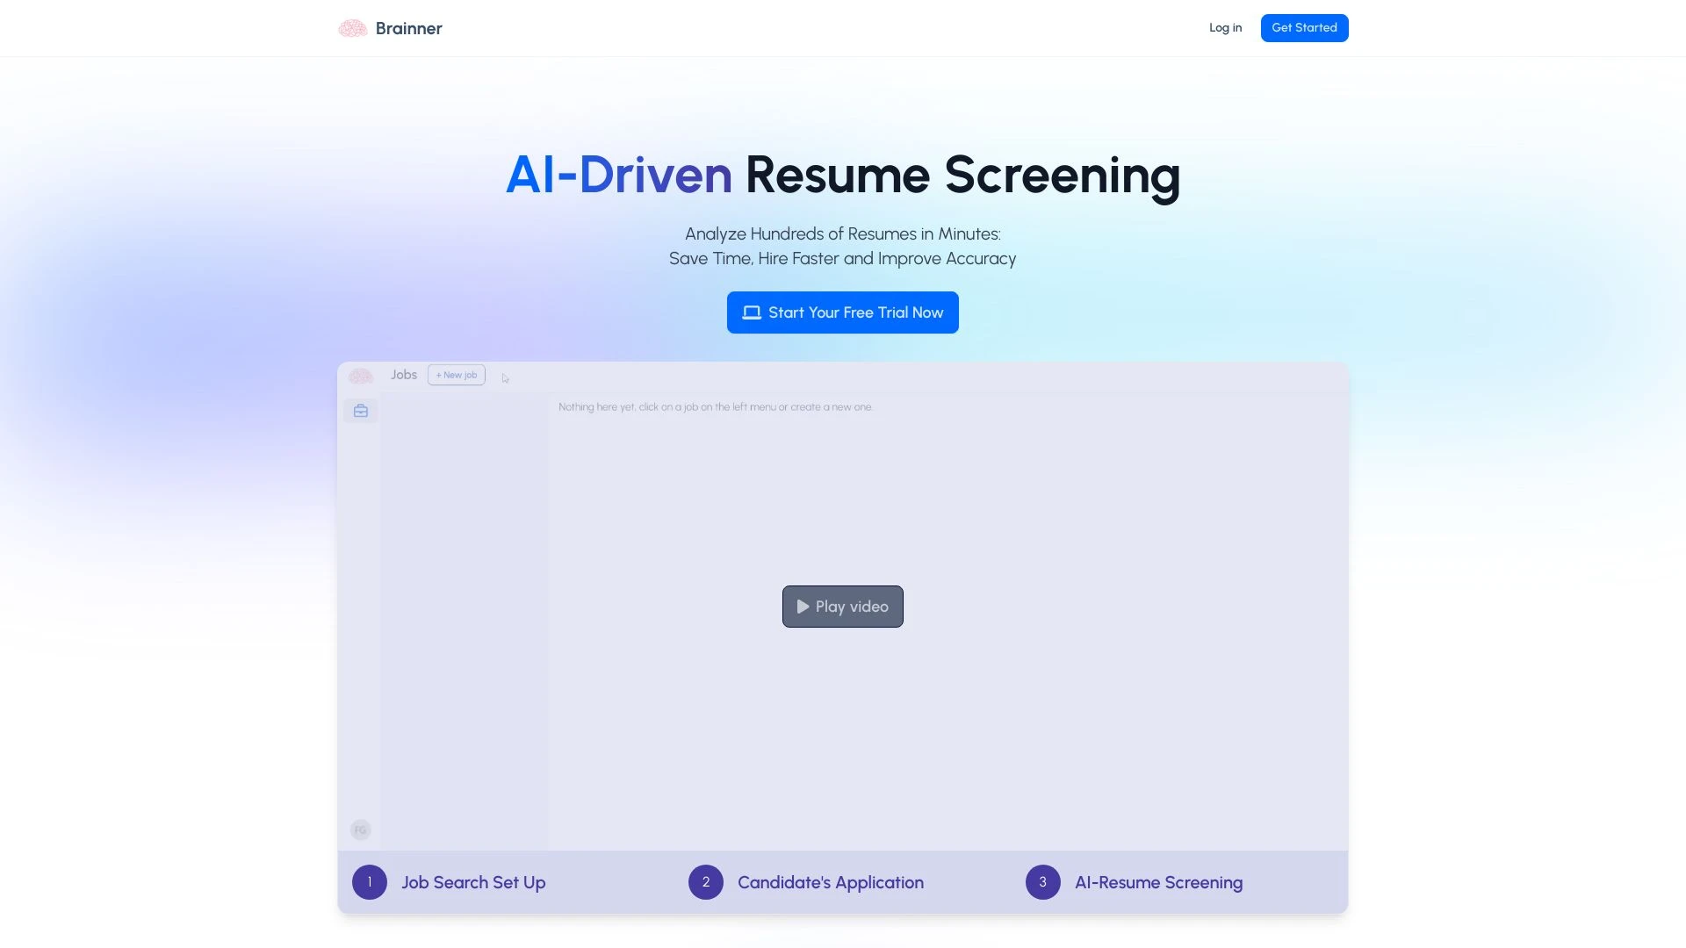Click the Brainner brand name text
1686x948 pixels.
coord(408,28)
